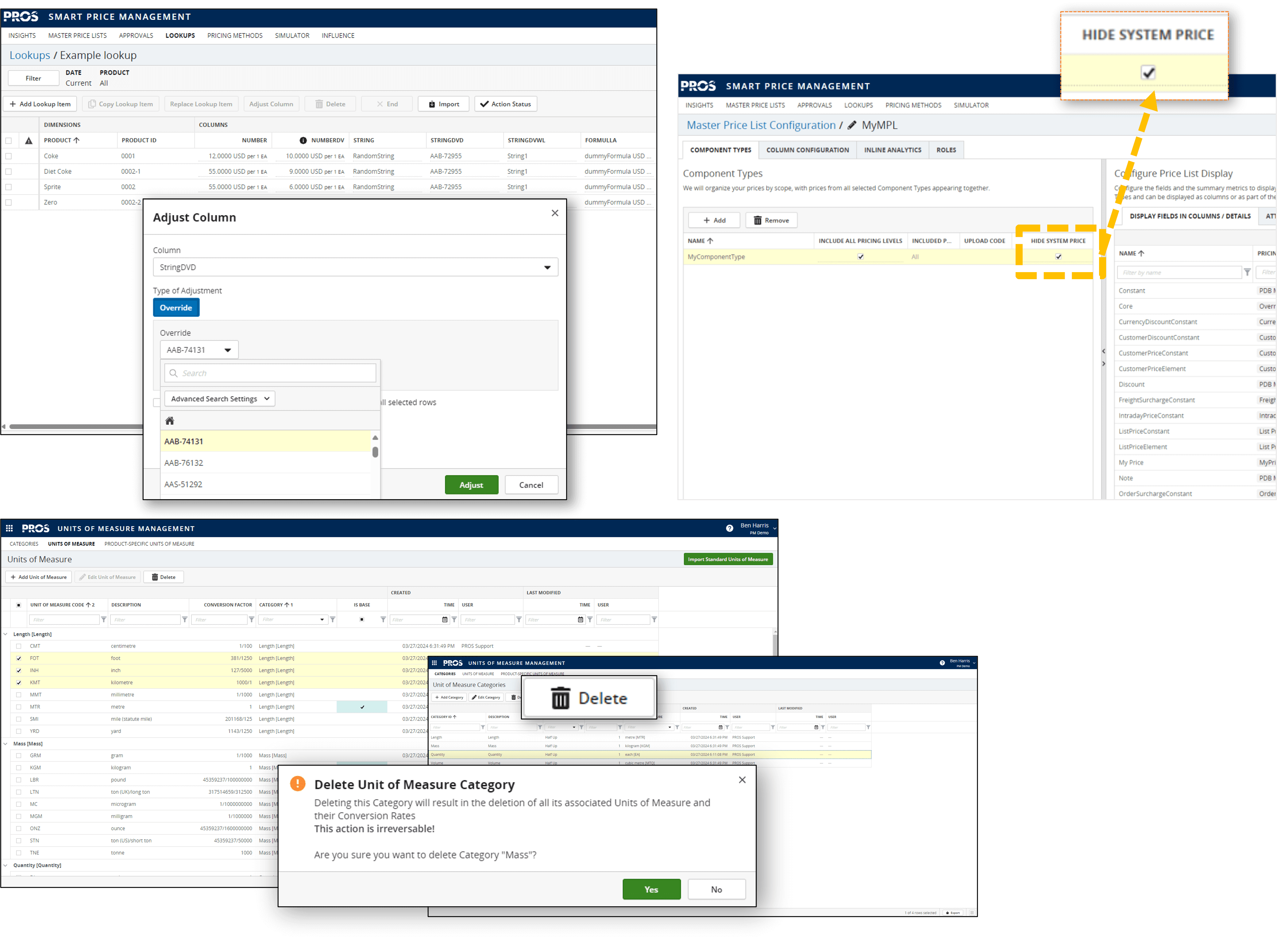
Task: Click the Override dropdown list scrollbar thumb
Action: 375,453
